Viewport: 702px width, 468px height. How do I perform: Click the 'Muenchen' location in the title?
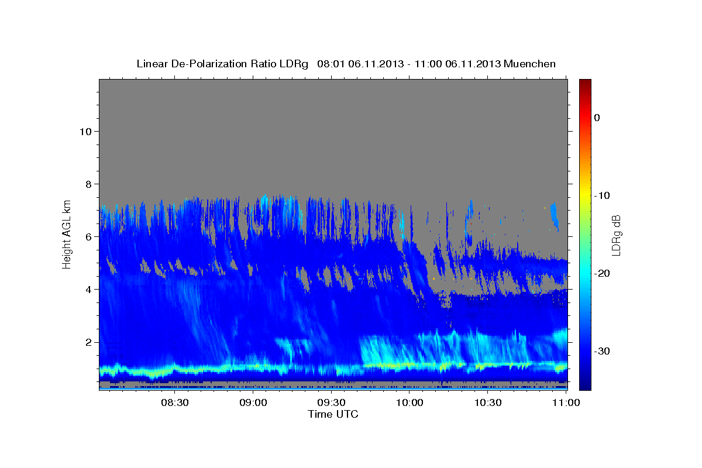coord(530,64)
